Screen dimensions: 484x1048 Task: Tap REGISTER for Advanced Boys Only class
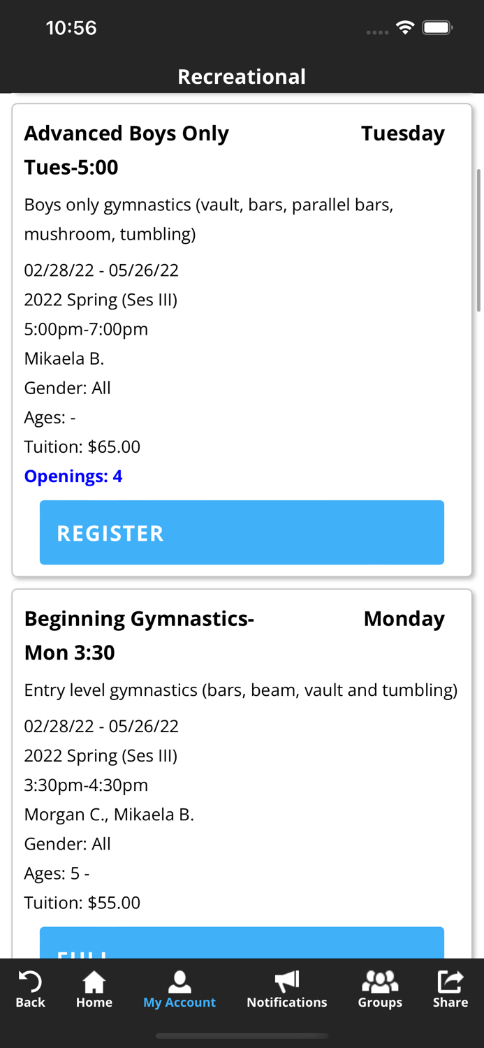click(242, 532)
